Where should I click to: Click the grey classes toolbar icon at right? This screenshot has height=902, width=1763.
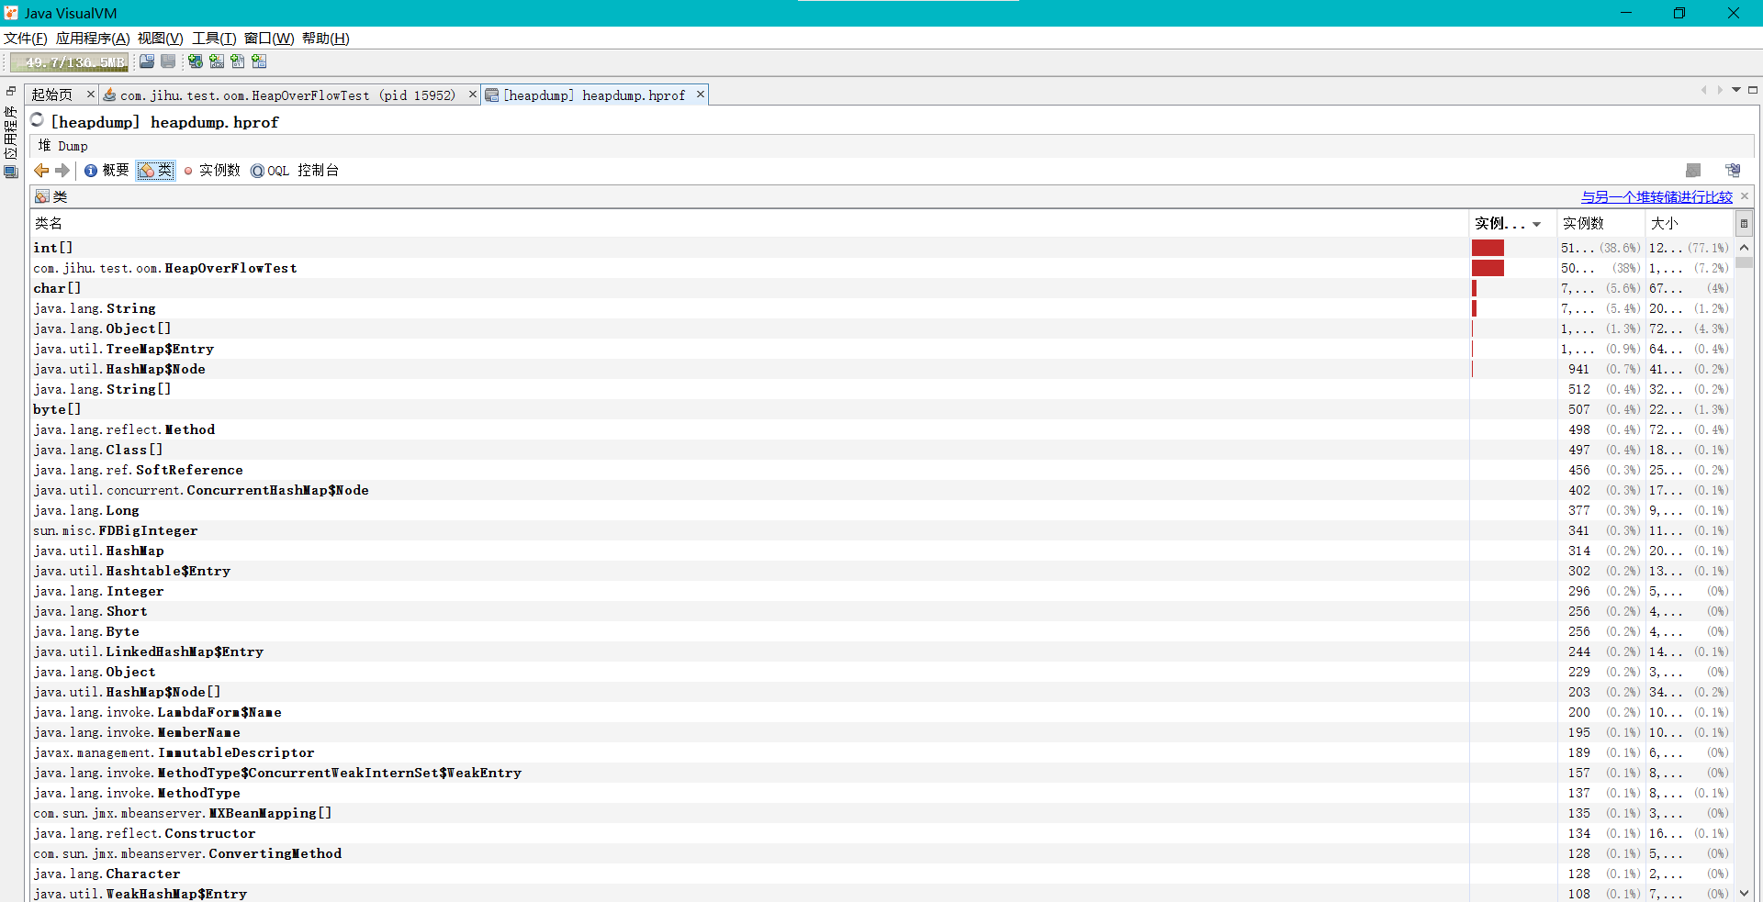click(1694, 171)
